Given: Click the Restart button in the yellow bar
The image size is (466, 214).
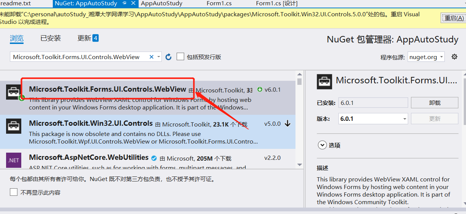Looking at the screenshot, I should coord(453,18).
